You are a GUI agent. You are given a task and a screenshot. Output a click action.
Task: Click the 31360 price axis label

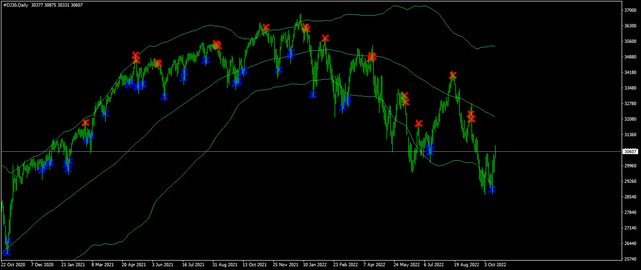tap(630, 134)
